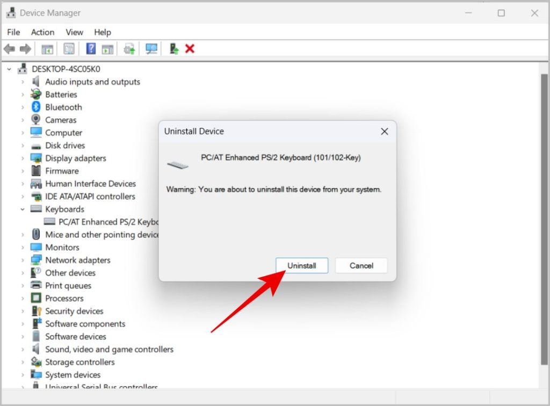The height and width of the screenshot is (406, 550).
Task: Click the action pane toolbar icon next to Help
Action: [107, 49]
